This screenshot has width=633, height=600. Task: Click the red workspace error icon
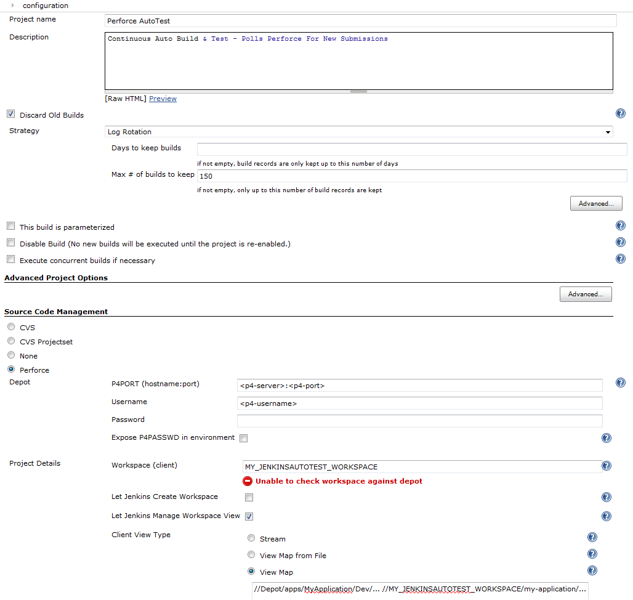tap(248, 481)
